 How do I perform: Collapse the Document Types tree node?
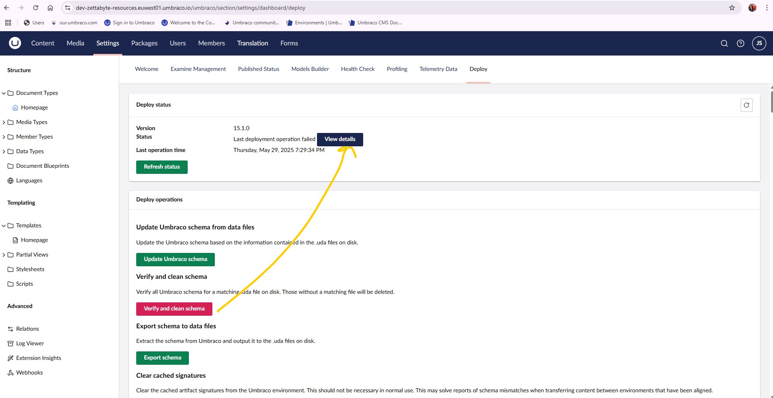coord(4,93)
